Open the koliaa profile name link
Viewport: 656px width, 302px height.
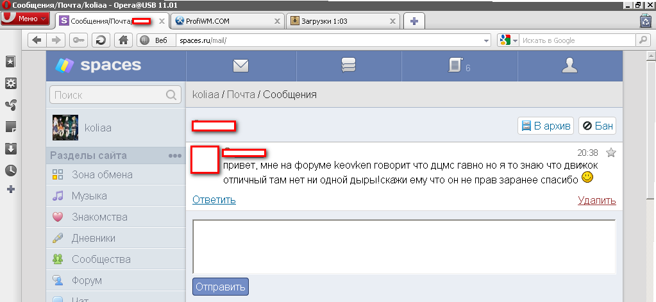tap(98, 128)
